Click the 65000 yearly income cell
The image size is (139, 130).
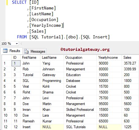point(109,121)
